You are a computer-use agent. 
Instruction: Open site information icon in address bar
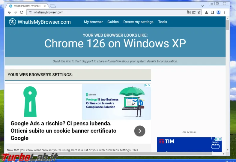[30, 12]
